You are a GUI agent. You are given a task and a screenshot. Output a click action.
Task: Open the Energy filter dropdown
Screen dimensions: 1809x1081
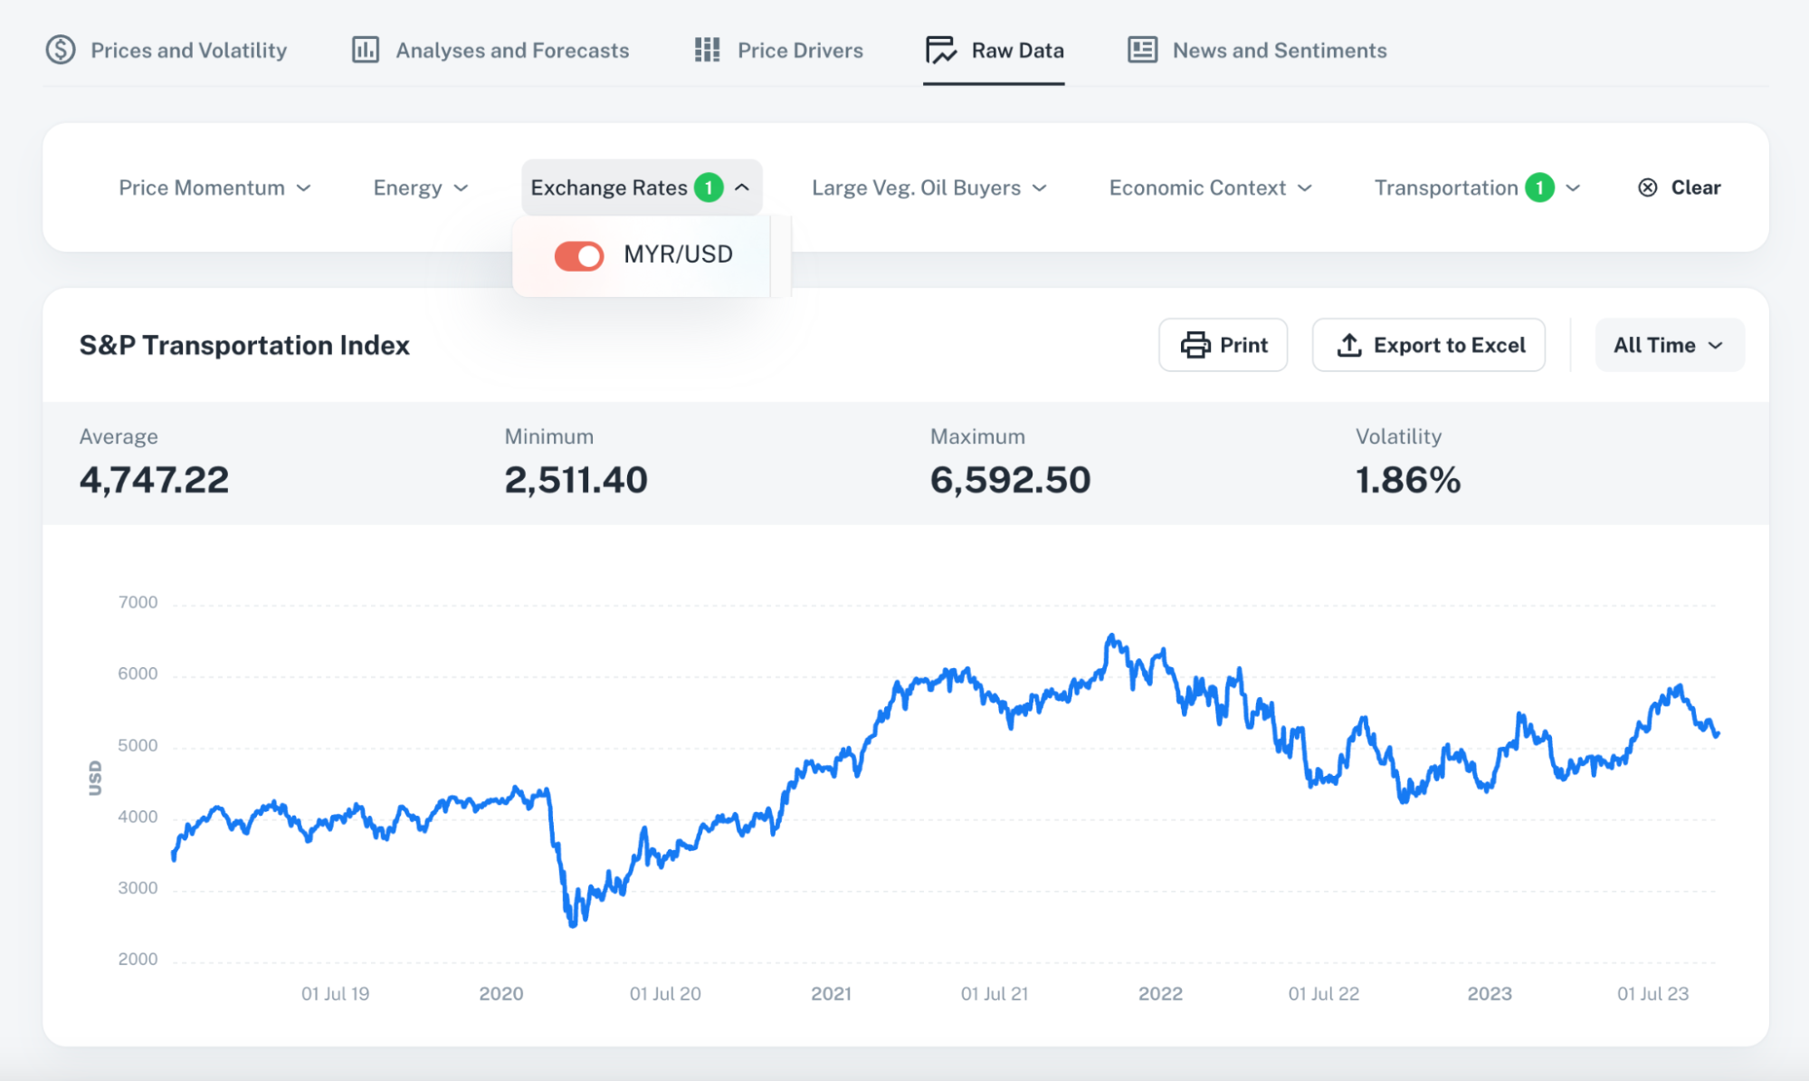421,187
